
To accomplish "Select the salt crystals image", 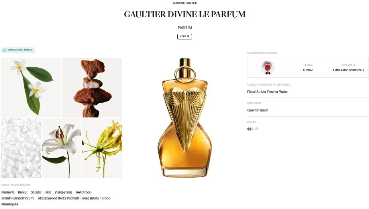I will tap(21, 148).
